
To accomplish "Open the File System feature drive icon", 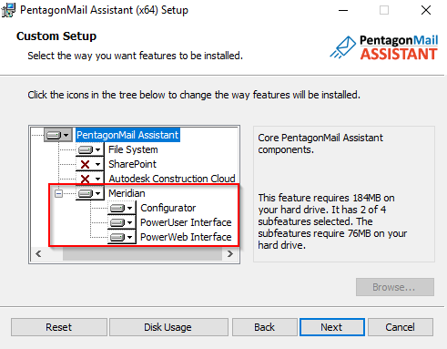I will tap(90, 149).
